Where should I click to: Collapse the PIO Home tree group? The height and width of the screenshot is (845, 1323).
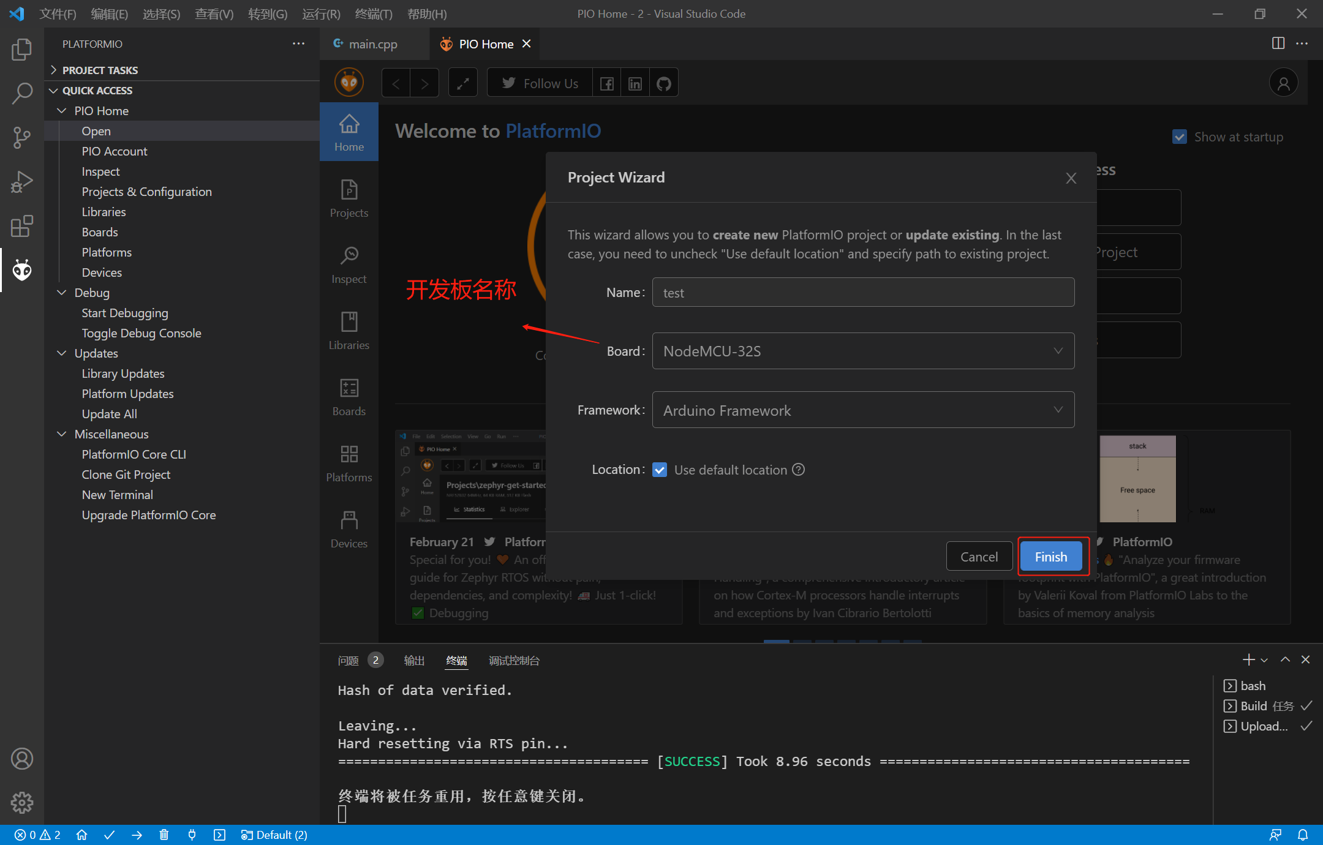coord(182,111)
